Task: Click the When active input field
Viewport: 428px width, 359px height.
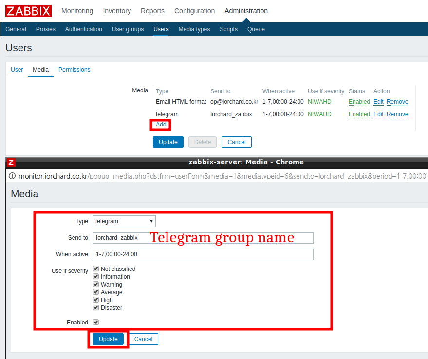Action: coord(203,254)
